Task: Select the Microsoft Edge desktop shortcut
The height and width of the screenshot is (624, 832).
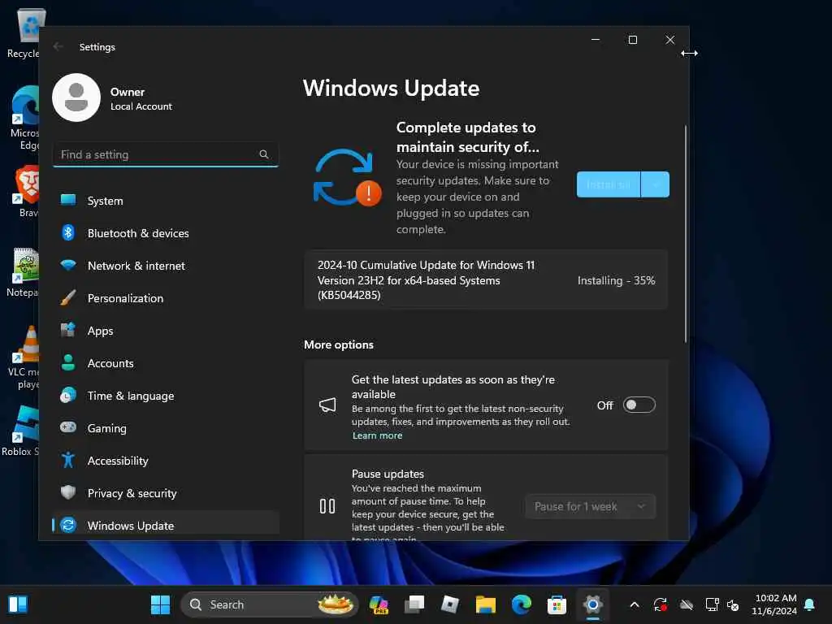Action: [24, 118]
